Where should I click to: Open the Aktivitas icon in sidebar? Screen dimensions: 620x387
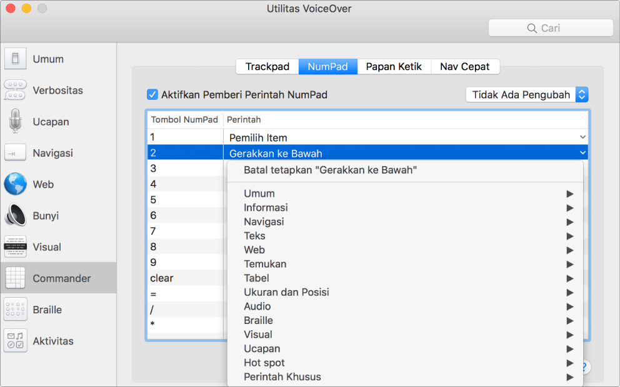(x=16, y=341)
